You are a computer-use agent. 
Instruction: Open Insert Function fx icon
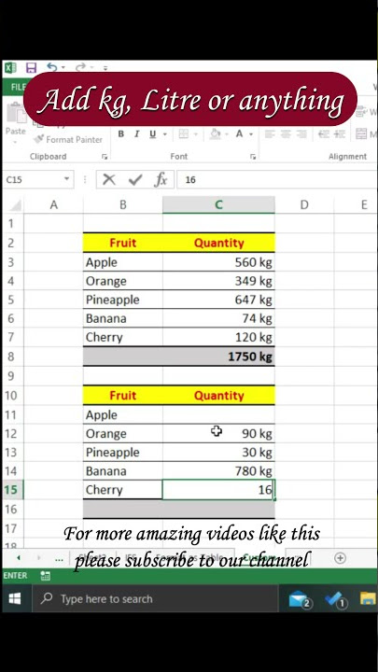[161, 179]
